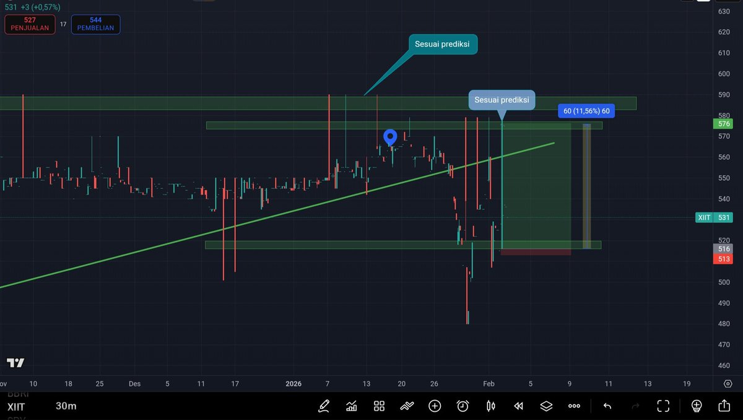Enter fullscreen mode icon
This screenshot has height=420, width=743.
[663, 406]
